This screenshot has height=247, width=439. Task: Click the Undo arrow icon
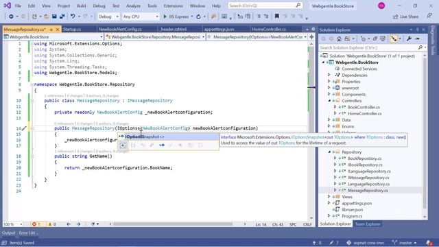pyautogui.click(x=73, y=16)
